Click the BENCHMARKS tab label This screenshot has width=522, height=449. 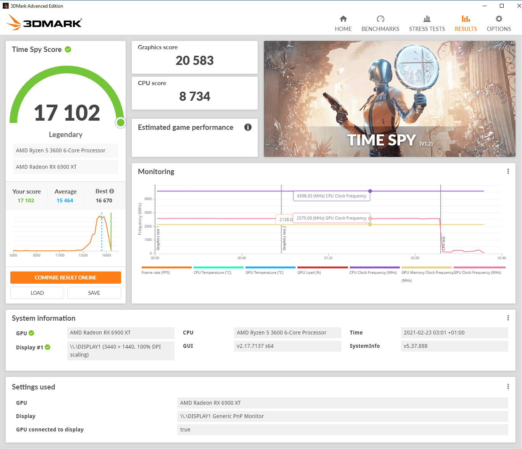[380, 29]
